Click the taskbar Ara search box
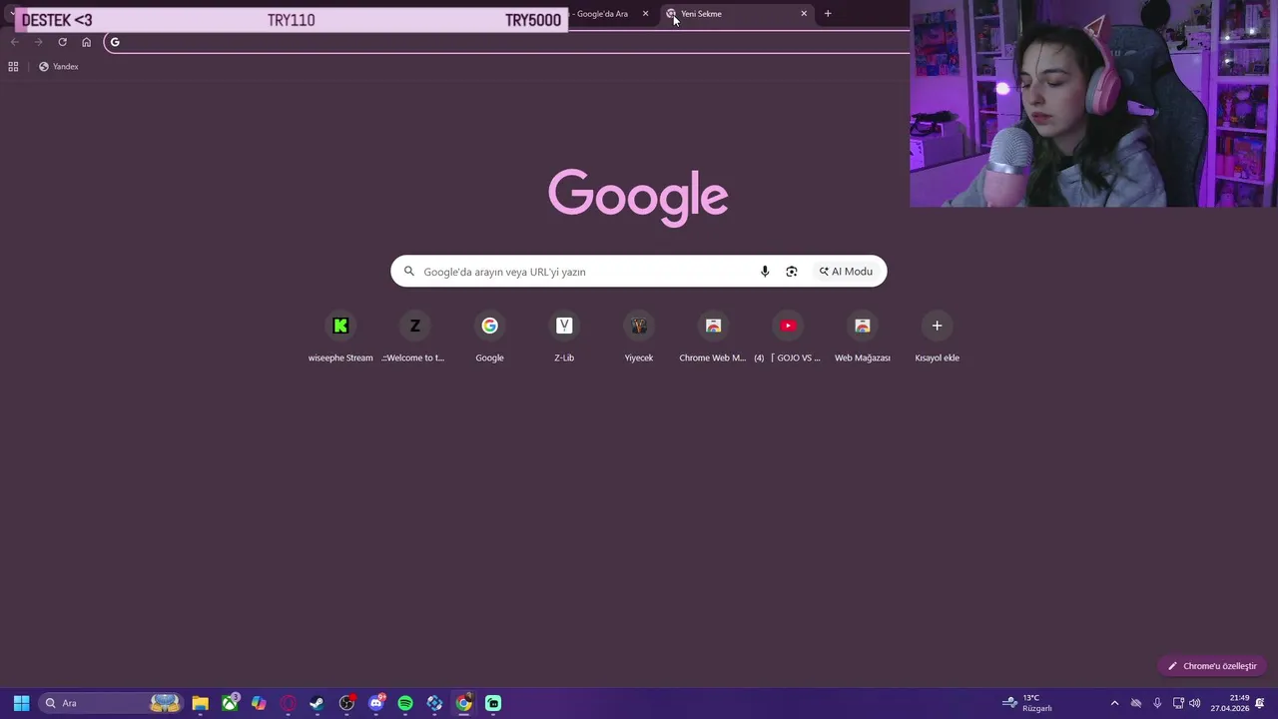This screenshot has width=1278, height=719. click(x=110, y=703)
